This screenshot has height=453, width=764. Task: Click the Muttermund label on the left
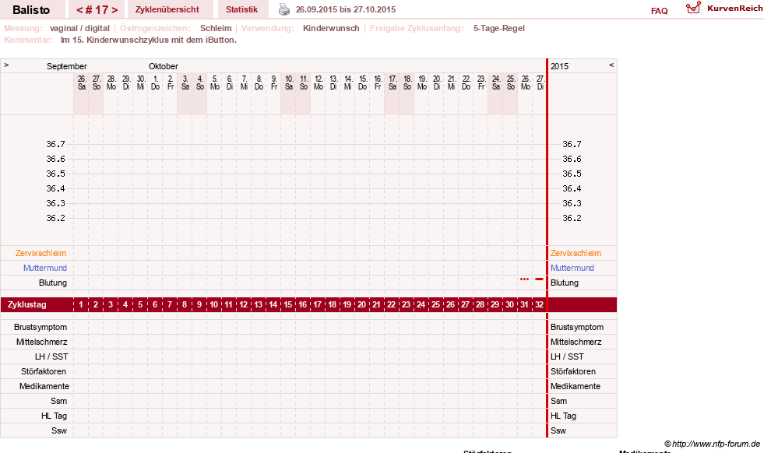(45, 268)
